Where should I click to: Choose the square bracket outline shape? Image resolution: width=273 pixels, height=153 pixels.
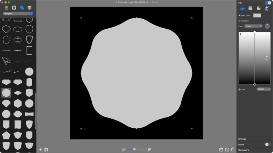[29, 51]
